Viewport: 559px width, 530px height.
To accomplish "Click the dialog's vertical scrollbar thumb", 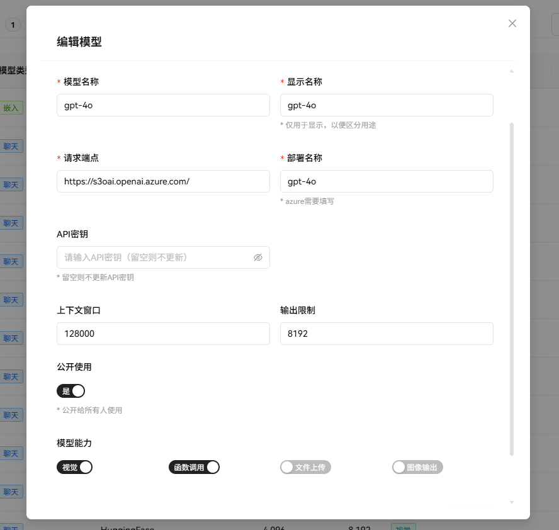I will coord(511,288).
